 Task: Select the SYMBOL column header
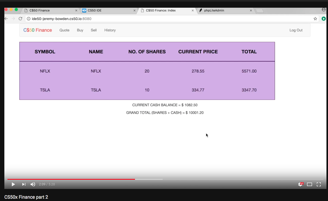coord(45,52)
